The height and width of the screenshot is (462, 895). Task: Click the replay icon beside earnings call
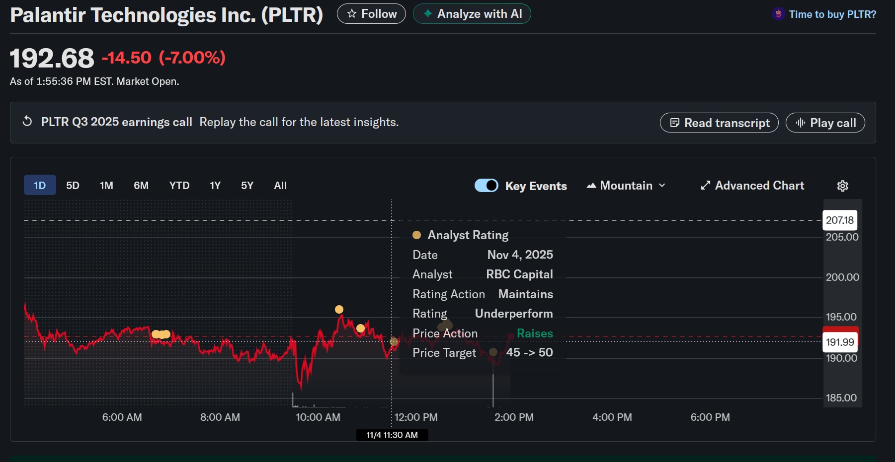click(x=27, y=122)
